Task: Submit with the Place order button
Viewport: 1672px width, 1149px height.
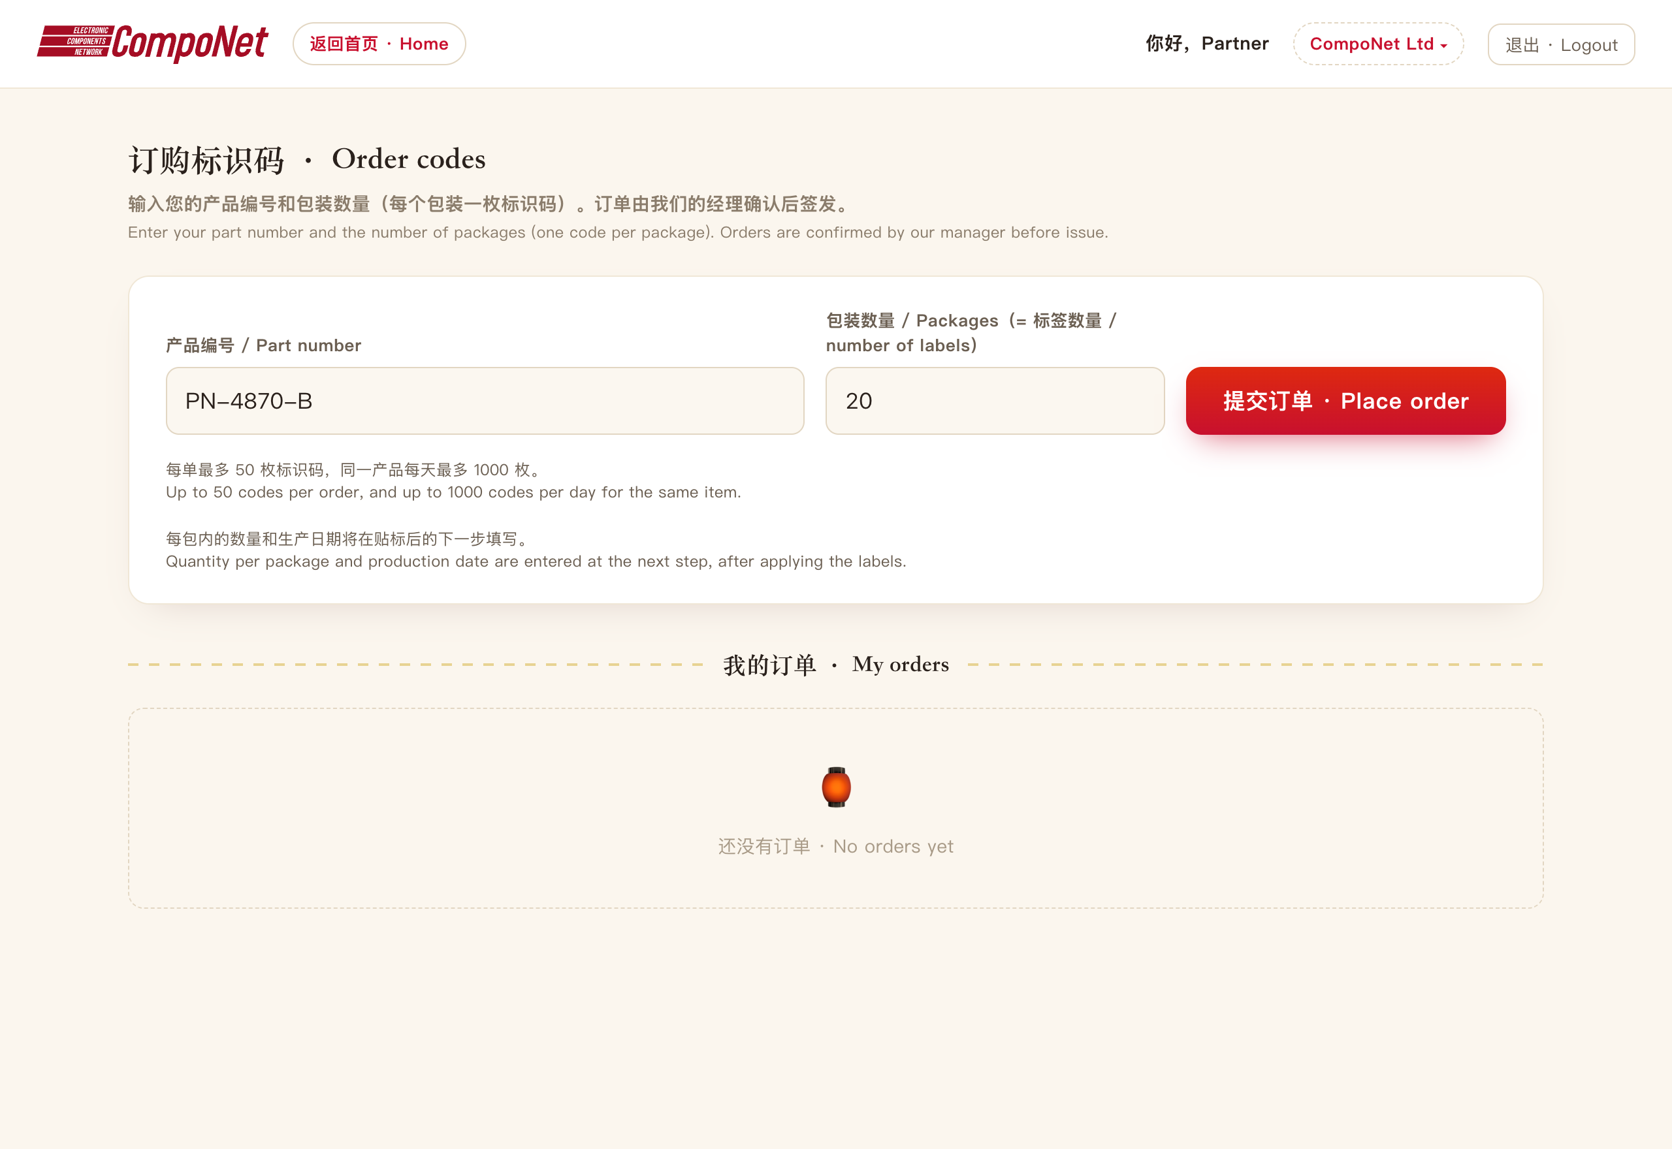Action: [1346, 401]
